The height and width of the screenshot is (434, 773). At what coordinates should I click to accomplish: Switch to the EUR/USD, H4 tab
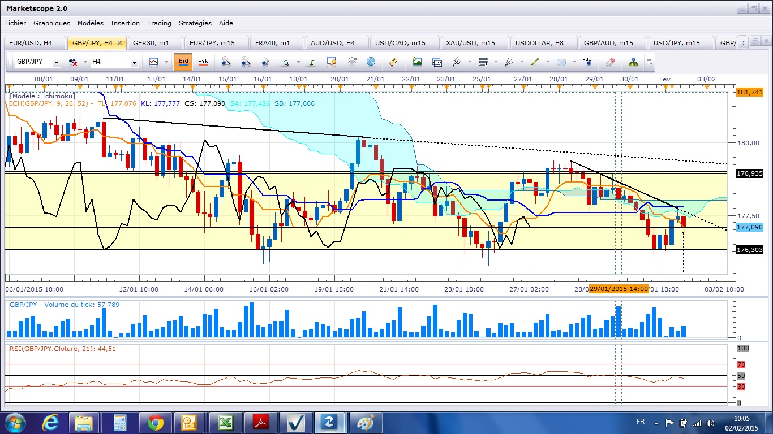click(x=33, y=43)
